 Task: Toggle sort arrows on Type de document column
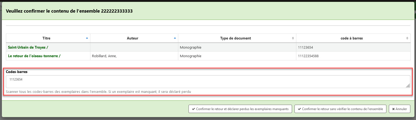click(293, 38)
